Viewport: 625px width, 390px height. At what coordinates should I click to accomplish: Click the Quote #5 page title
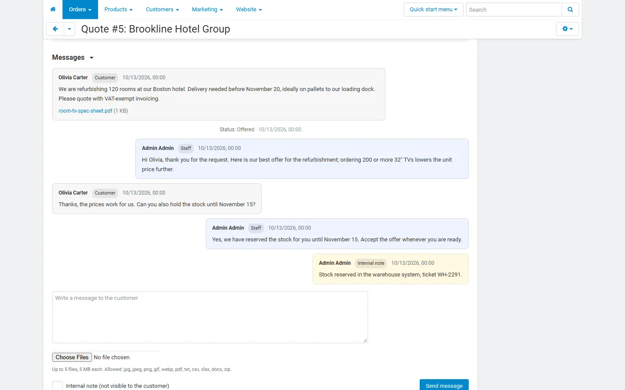tap(156, 29)
